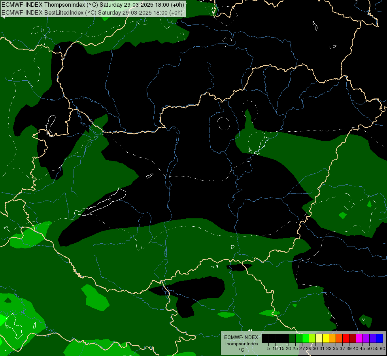Image resolution: width=387 pixels, height=356 pixels.
Task: Click the orange-red 35–37 legend swatch
Action: tap(339, 338)
